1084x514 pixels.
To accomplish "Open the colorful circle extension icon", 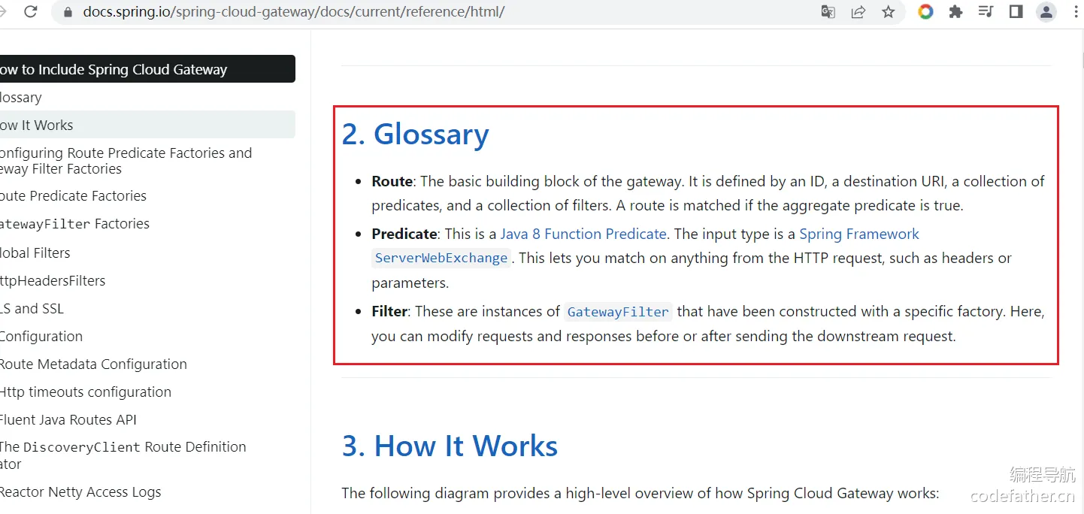I will (x=926, y=12).
